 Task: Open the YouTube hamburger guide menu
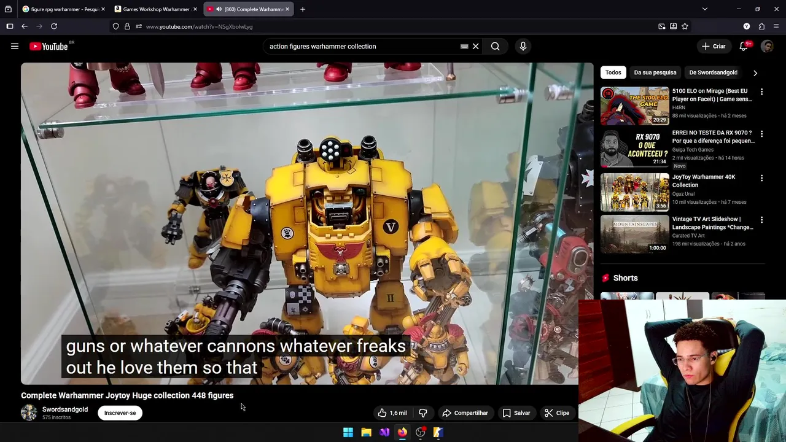click(x=15, y=46)
